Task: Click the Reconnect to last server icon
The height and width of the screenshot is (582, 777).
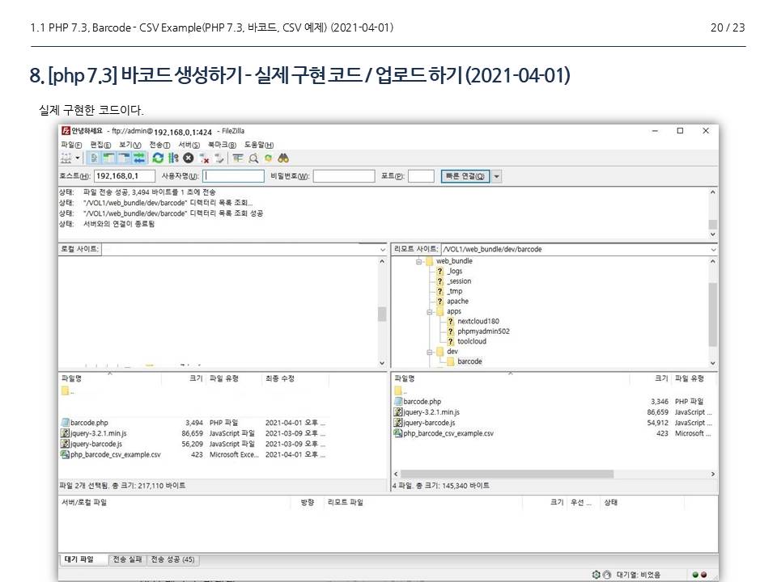Action: 219,158
